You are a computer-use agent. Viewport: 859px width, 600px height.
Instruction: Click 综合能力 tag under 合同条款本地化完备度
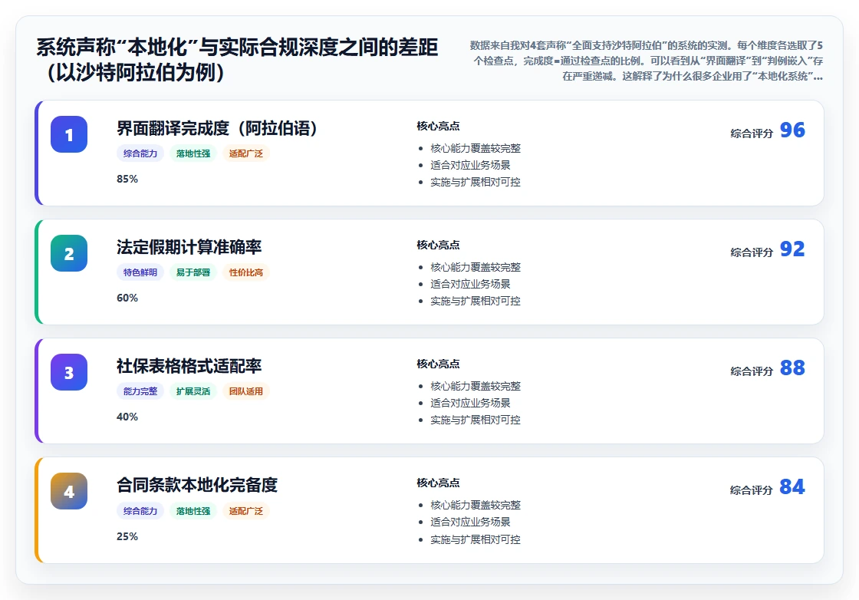pos(140,511)
